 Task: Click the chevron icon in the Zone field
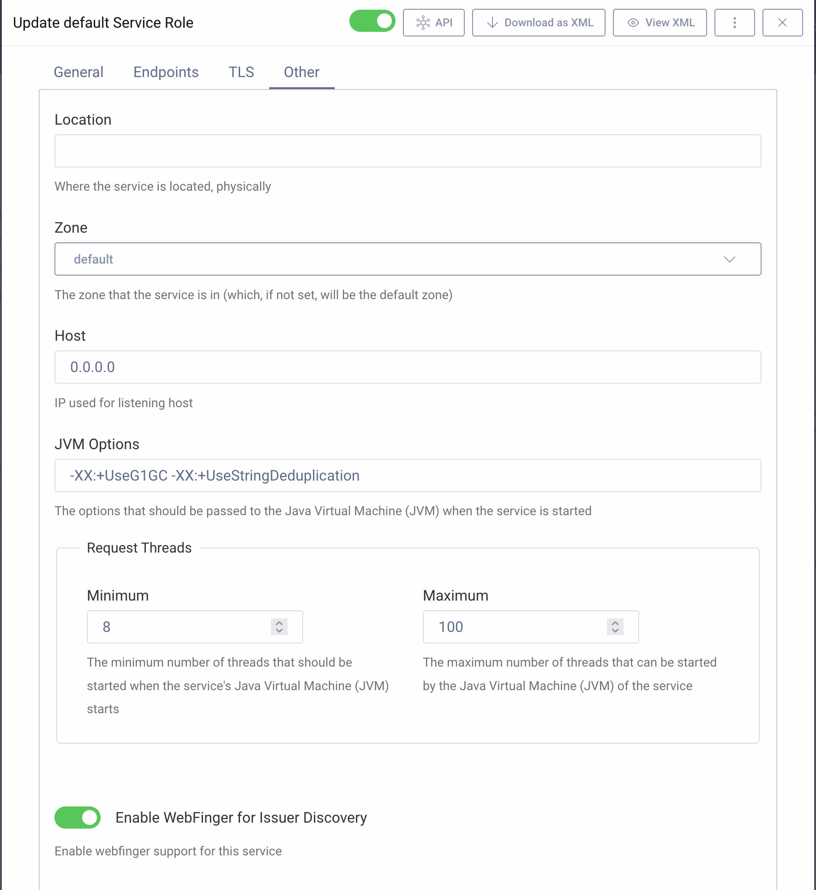click(x=730, y=259)
